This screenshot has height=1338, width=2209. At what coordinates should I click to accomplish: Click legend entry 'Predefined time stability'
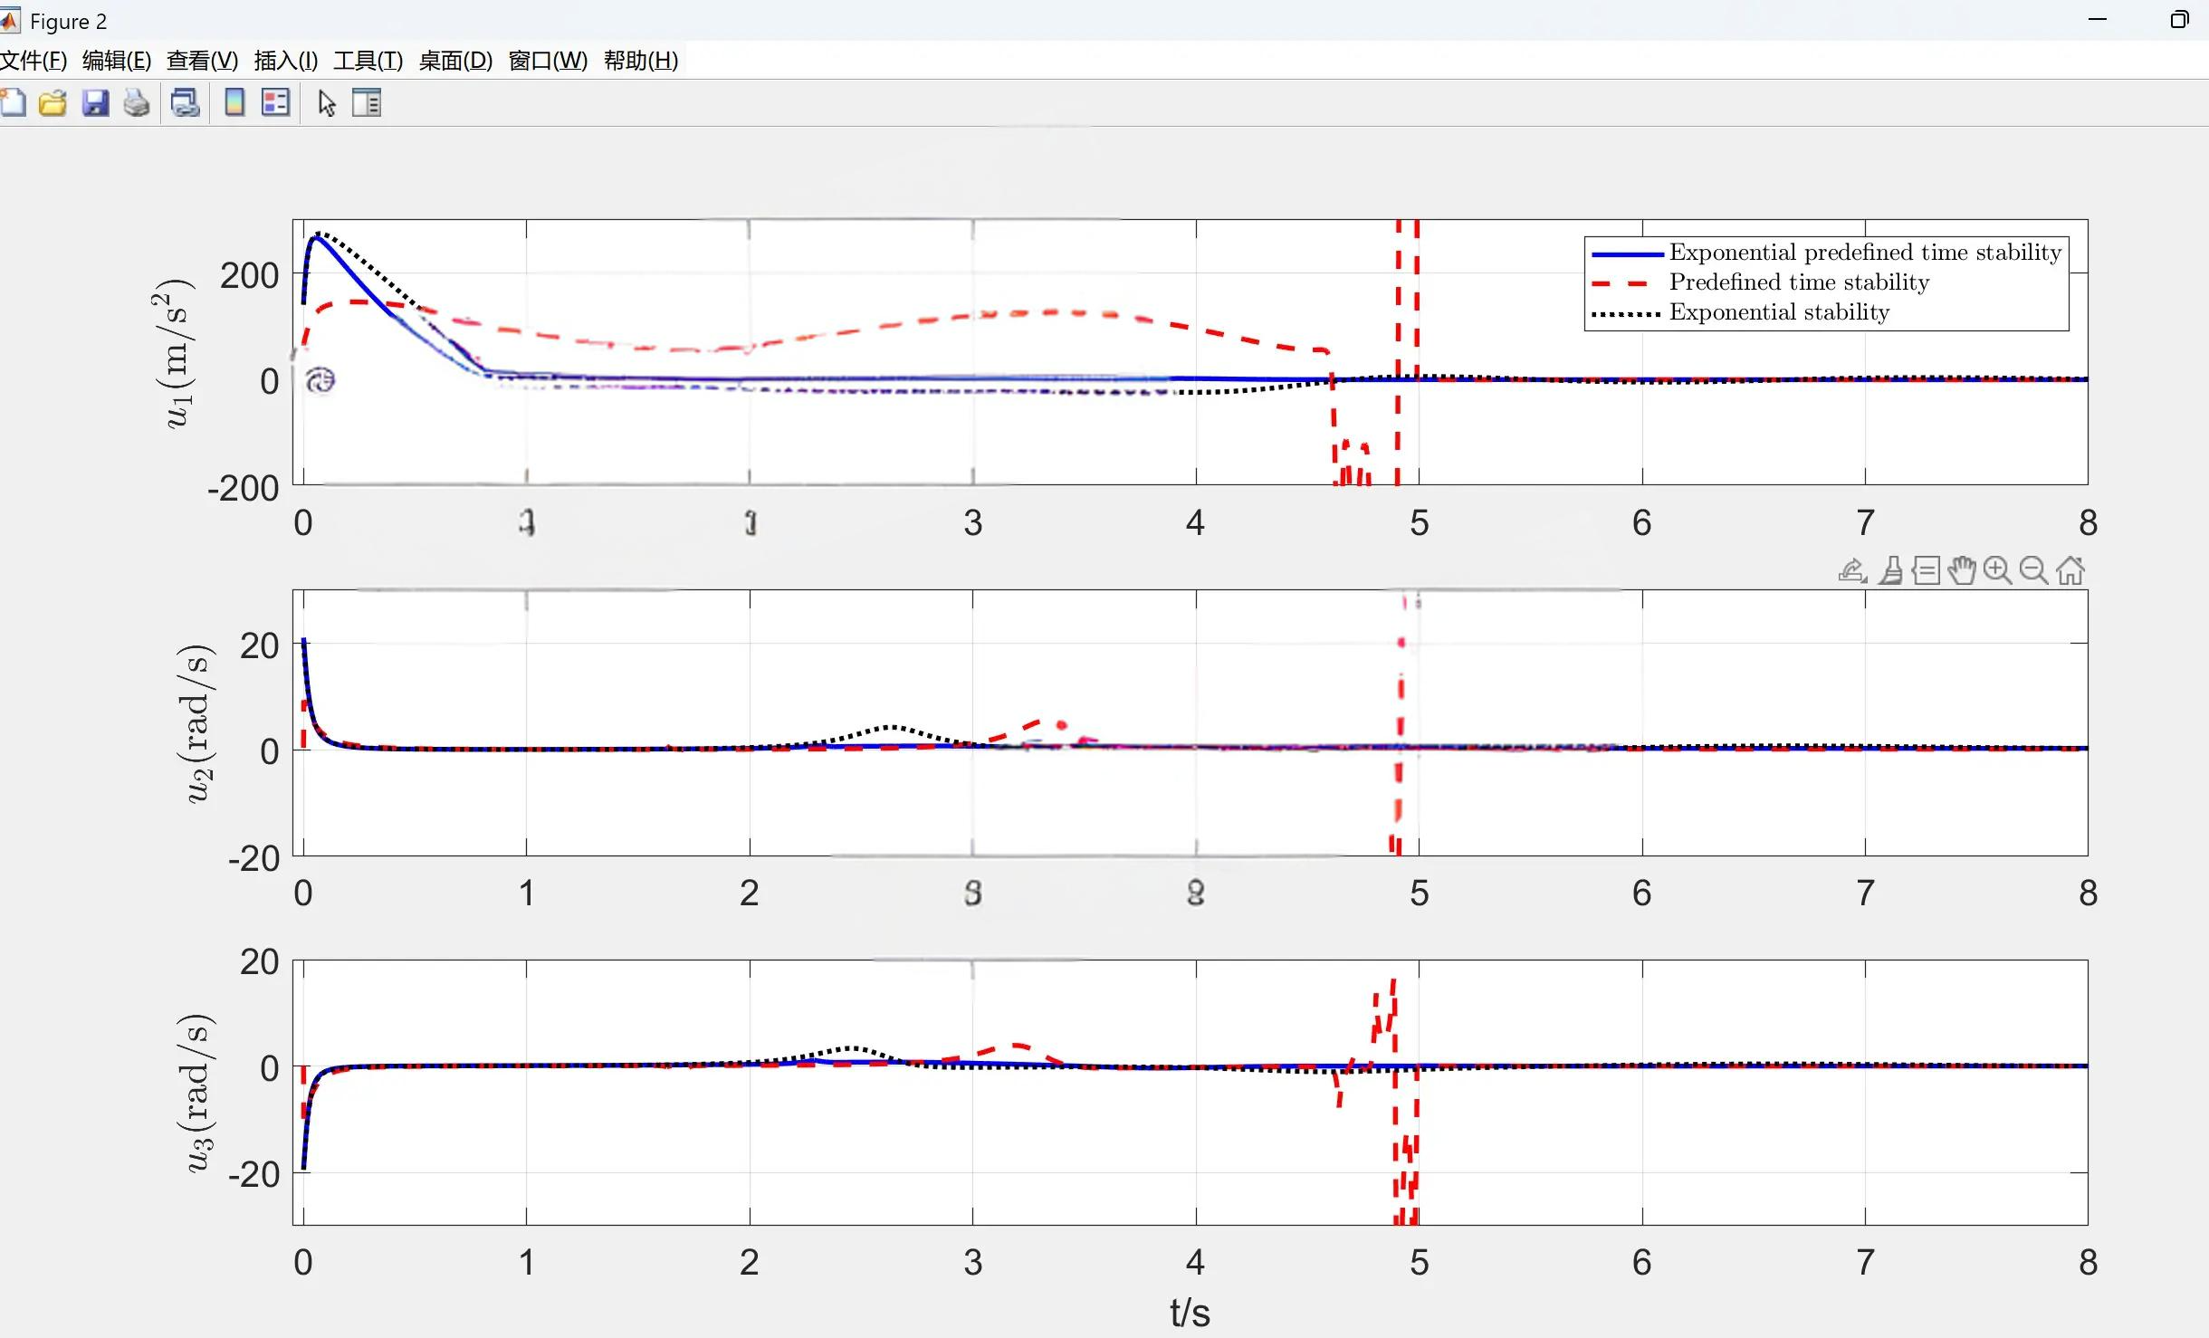click(x=1798, y=282)
